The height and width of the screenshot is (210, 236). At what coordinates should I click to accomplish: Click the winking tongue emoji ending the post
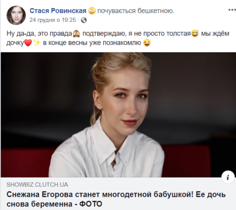146,43
